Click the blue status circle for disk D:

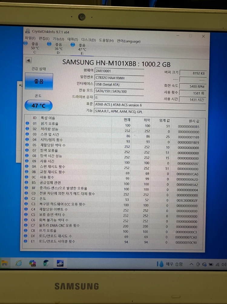pyautogui.click(x=49, y=44)
